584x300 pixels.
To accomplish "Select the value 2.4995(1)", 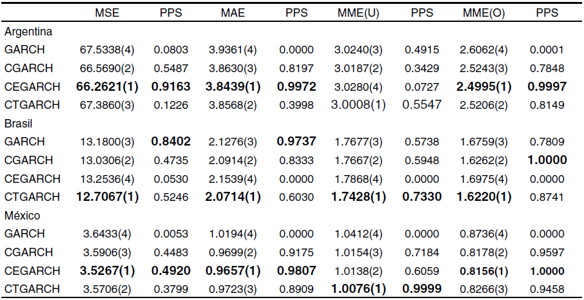I will point(484,86).
